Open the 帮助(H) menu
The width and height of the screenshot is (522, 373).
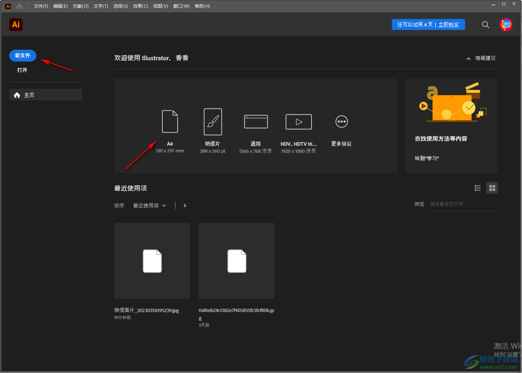(x=202, y=6)
